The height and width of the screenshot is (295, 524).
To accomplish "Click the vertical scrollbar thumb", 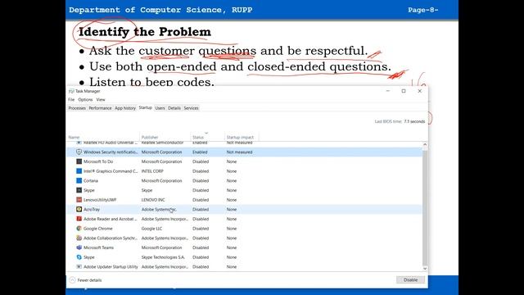I will coord(425,207).
